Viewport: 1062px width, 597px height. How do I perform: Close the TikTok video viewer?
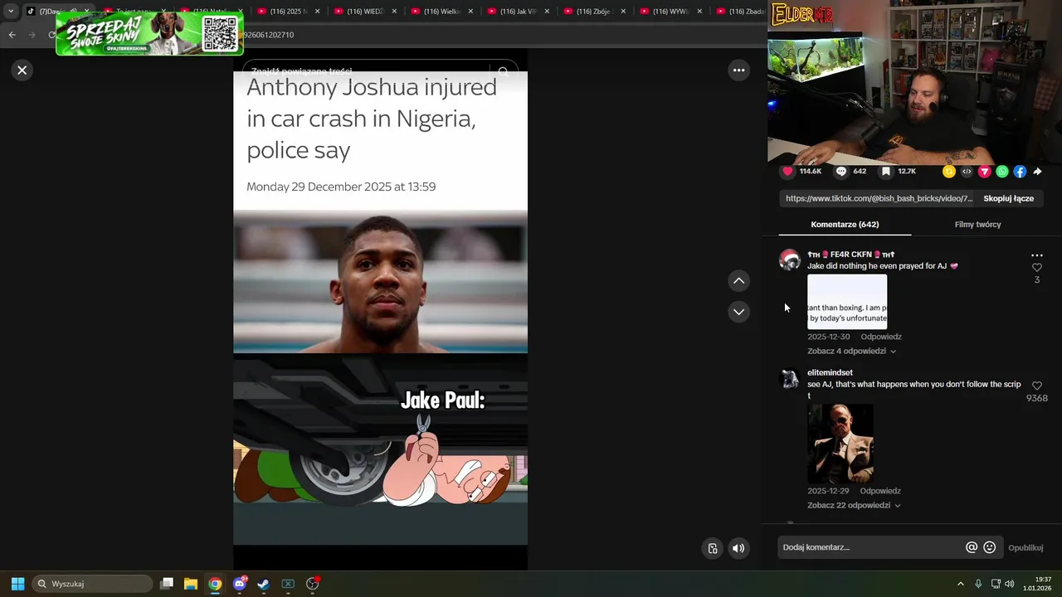click(22, 70)
